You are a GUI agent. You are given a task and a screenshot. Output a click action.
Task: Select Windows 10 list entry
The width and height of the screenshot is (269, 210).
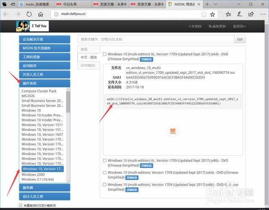[x=31, y=110]
